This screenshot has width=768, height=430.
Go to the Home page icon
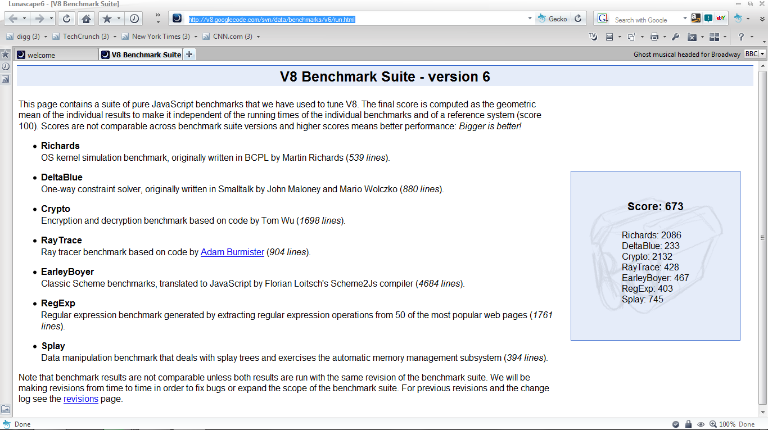pyautogui.click(x=86, y=19)
